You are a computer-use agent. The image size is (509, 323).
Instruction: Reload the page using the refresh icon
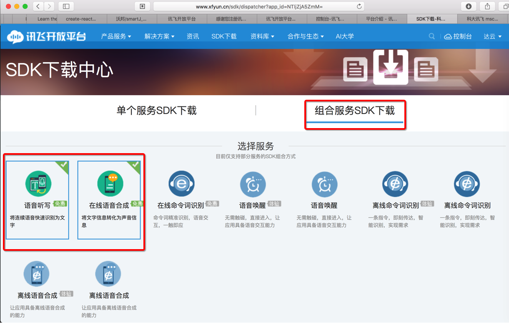coord(359,6)
